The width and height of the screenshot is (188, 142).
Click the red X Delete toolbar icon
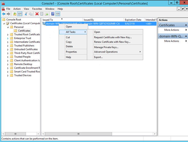pyautogui.click(x=37, y=14)
